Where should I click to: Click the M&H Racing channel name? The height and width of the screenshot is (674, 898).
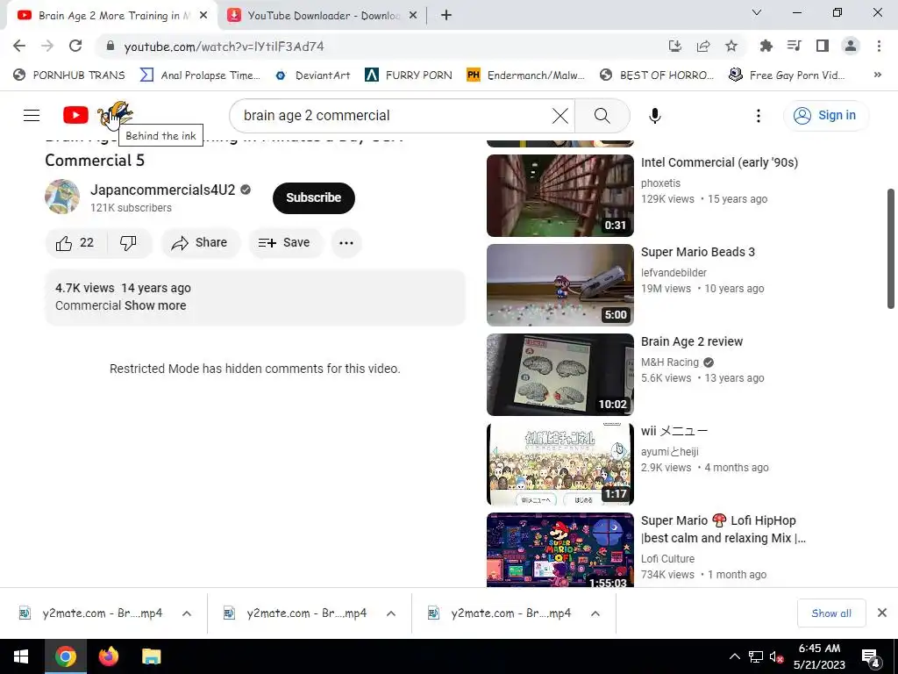pyautogui.click(x=669, y=362)
